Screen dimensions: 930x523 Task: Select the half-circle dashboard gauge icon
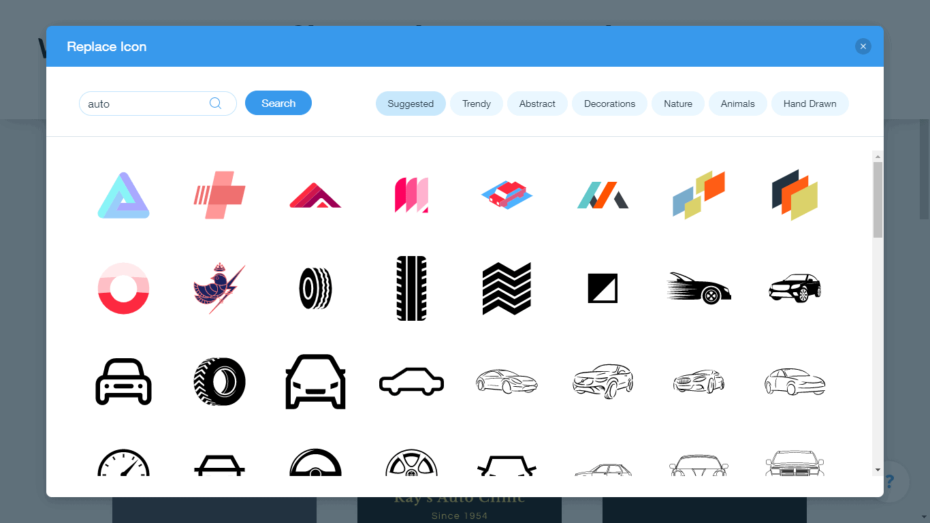click(x=315, y=462)
